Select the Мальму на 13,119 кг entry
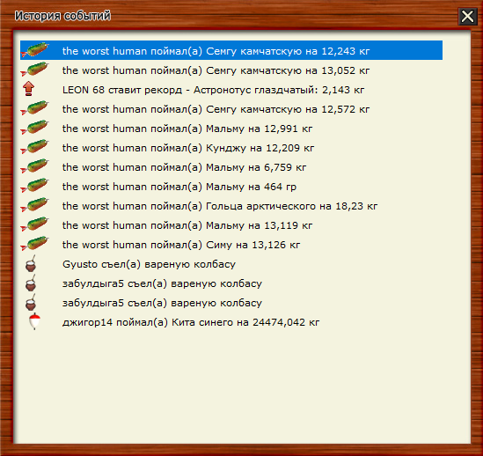This screenshot has height=456, width=483. pyautogui.click(x=231, y=225)
